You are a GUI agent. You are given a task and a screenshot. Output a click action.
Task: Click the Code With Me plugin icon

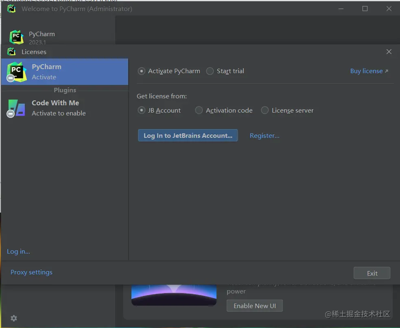click(x=16, y=108)
